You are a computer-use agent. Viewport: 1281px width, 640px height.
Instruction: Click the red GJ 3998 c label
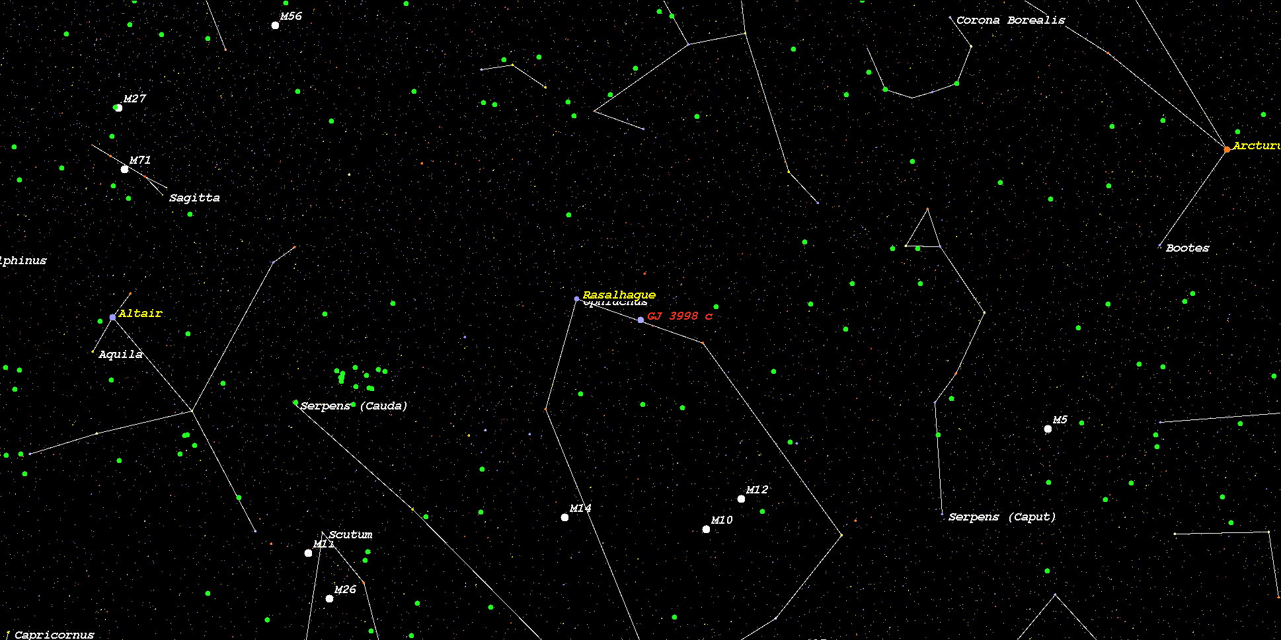679,316
